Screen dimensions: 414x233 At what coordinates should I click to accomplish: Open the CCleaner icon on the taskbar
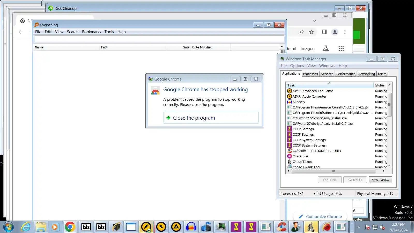(x=281, y=227)
